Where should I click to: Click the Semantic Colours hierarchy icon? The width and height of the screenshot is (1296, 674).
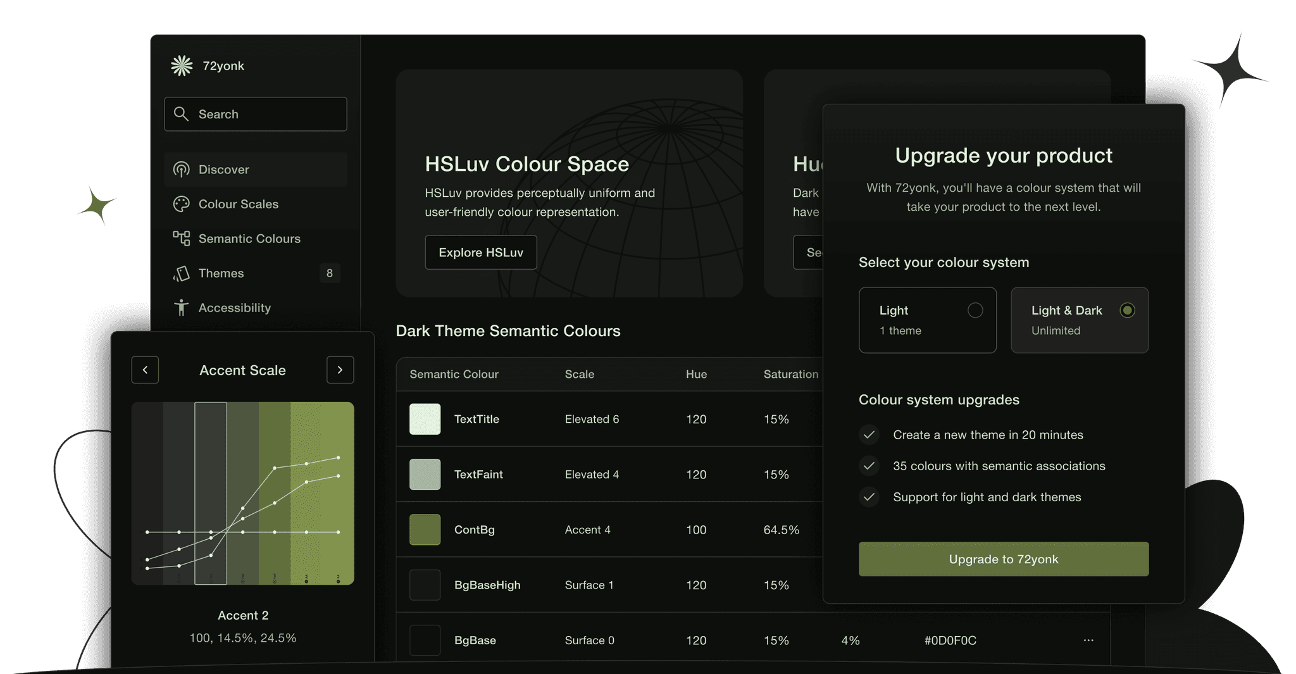[x=182, y=239]
